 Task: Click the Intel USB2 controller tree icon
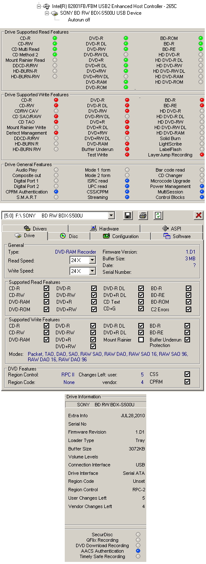click(47, 7)
